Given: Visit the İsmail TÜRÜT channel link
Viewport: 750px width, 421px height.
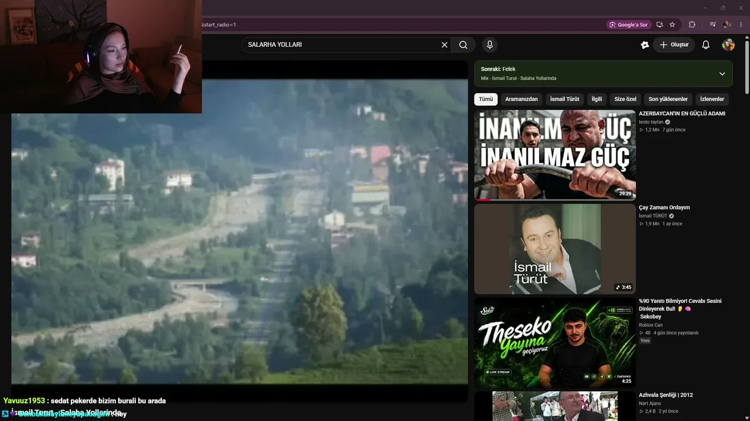Looking at the screenshot, I should [x=653, y=216].
